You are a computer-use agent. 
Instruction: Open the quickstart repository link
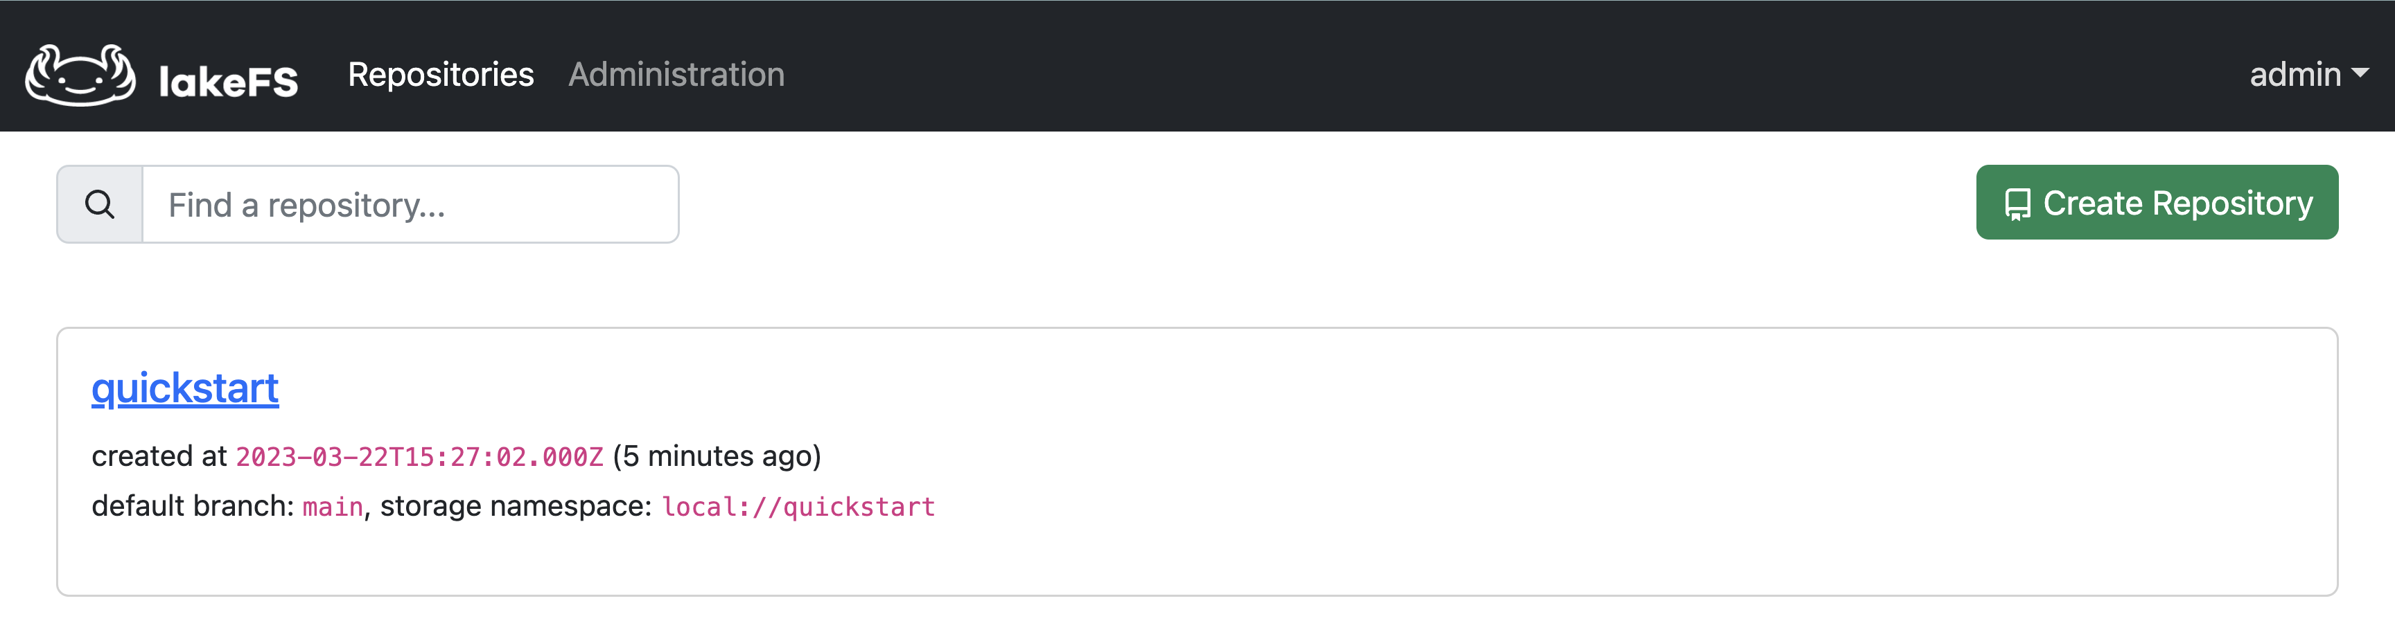[x=185, y=388]
